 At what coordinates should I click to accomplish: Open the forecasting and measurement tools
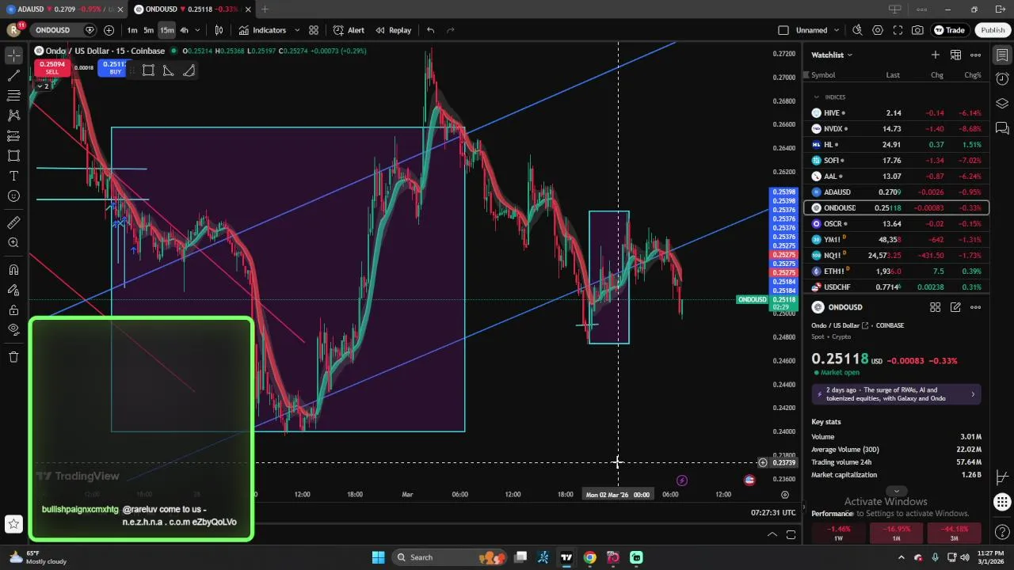pos(13,136)
